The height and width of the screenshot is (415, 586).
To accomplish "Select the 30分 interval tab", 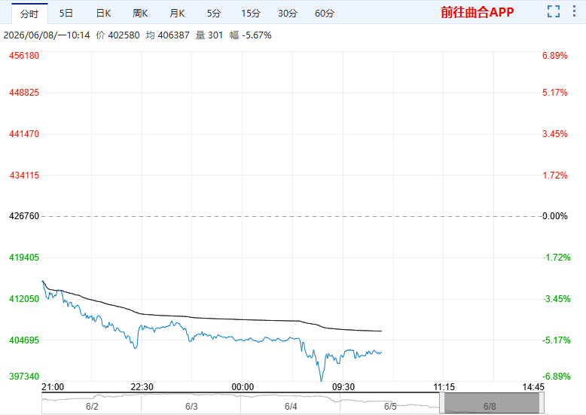I will (x=288, y=14).
